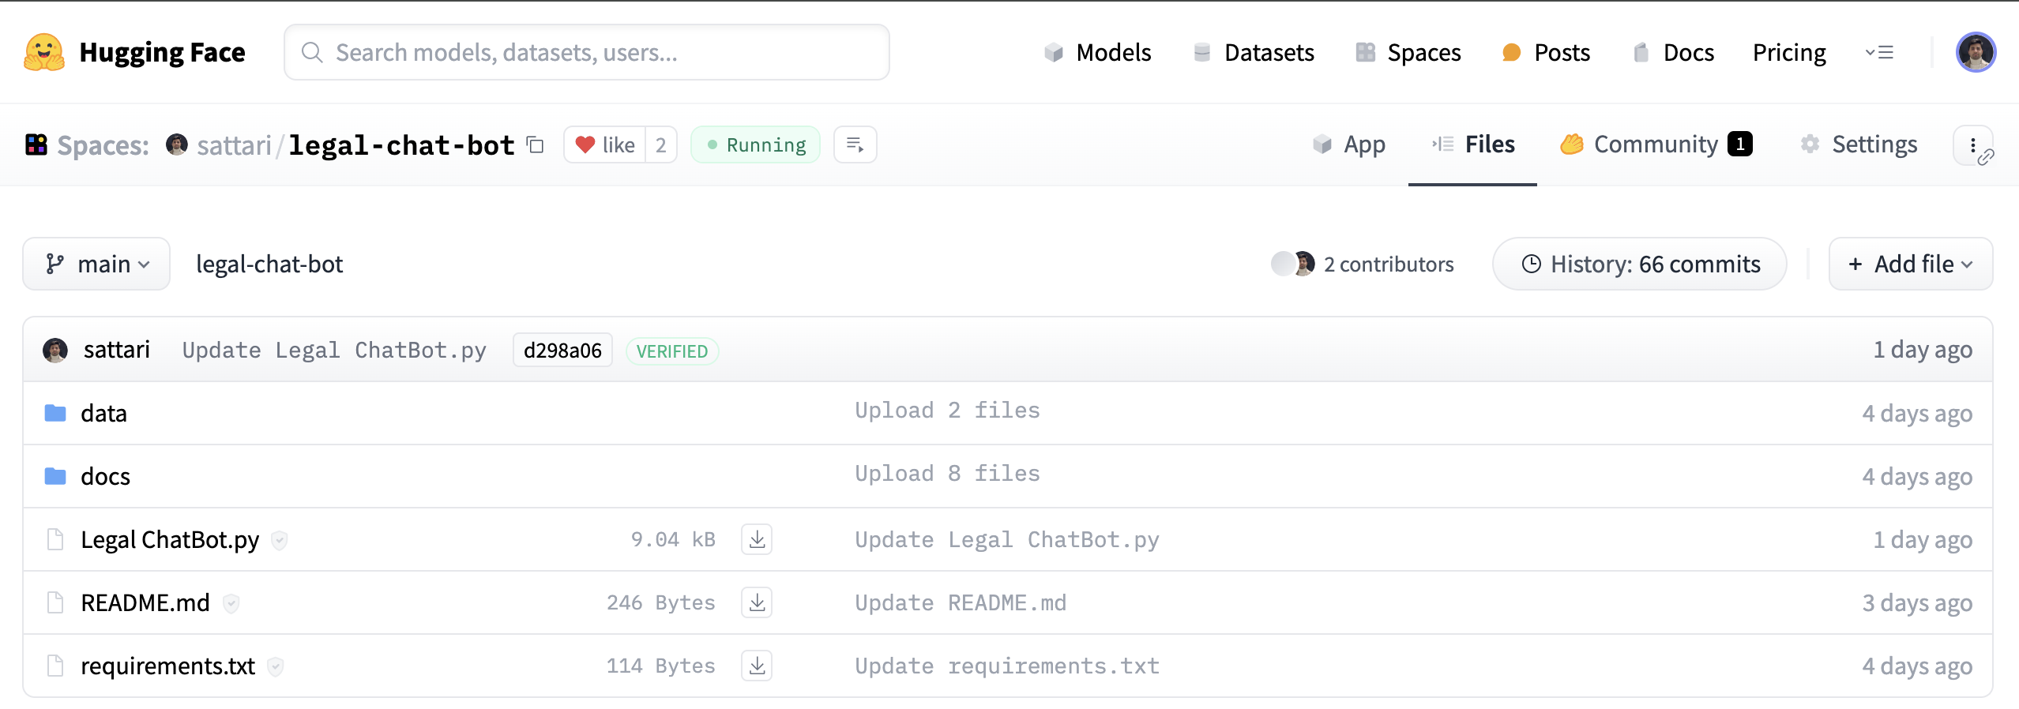Screen dimensions: 2019x709
Task: Click the data folder icon
Action: tap(55, 413)
